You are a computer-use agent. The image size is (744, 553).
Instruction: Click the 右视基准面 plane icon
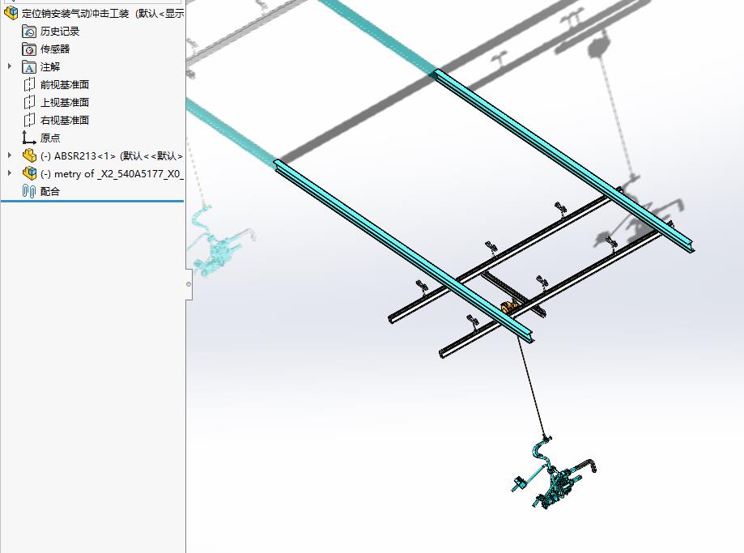[x=29, y=120]
